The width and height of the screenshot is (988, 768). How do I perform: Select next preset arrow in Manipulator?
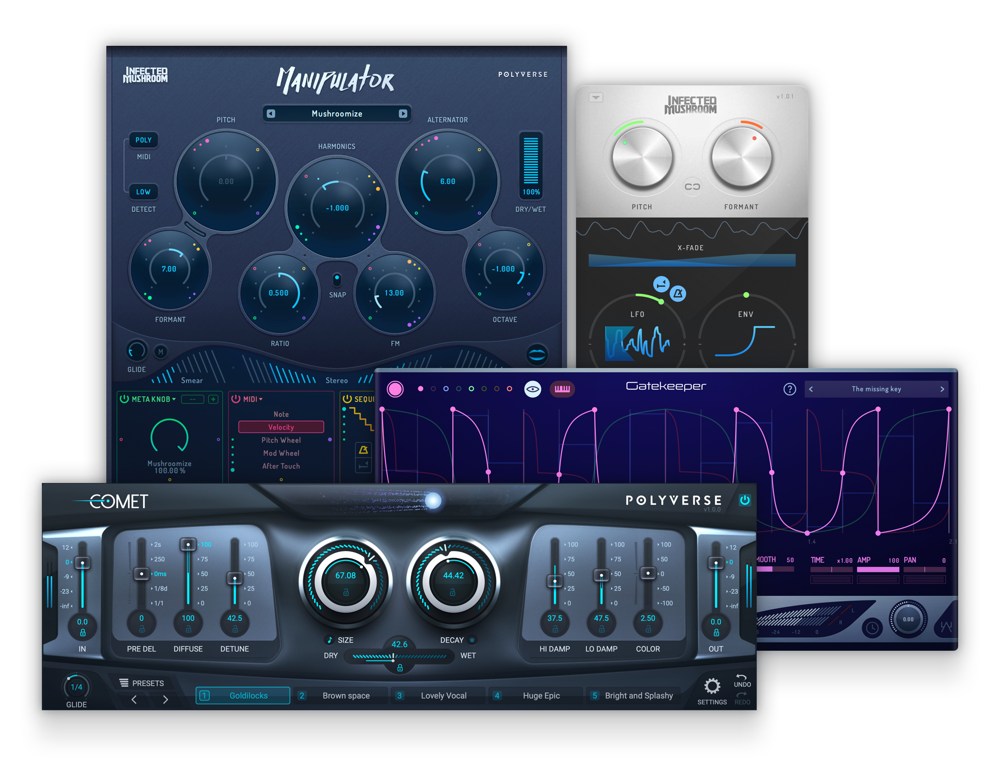pyautogui.click(x=402, y=113)
